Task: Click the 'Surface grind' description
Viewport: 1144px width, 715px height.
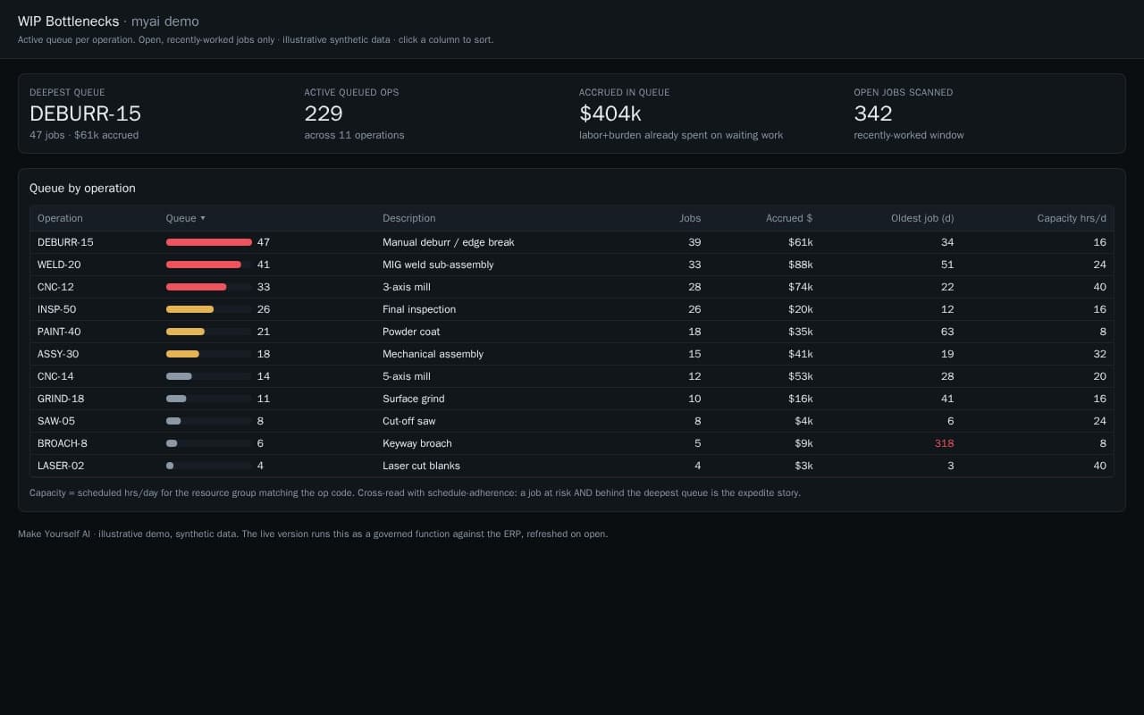Action: tap(413, 399)
